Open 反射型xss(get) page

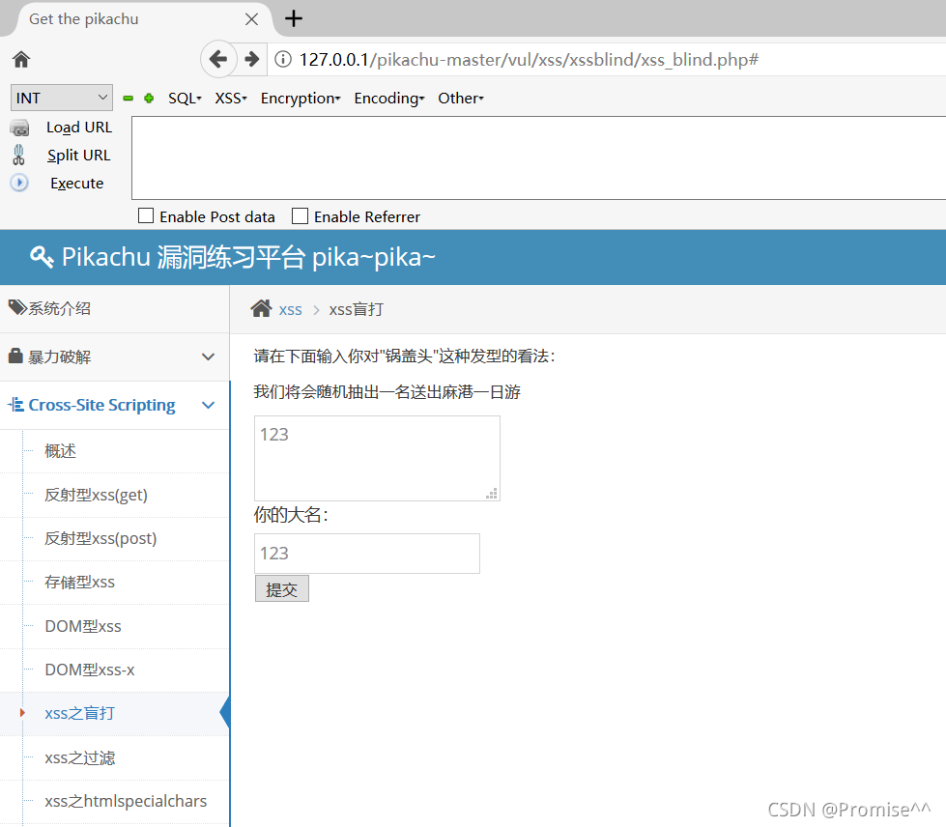(96, 495)
